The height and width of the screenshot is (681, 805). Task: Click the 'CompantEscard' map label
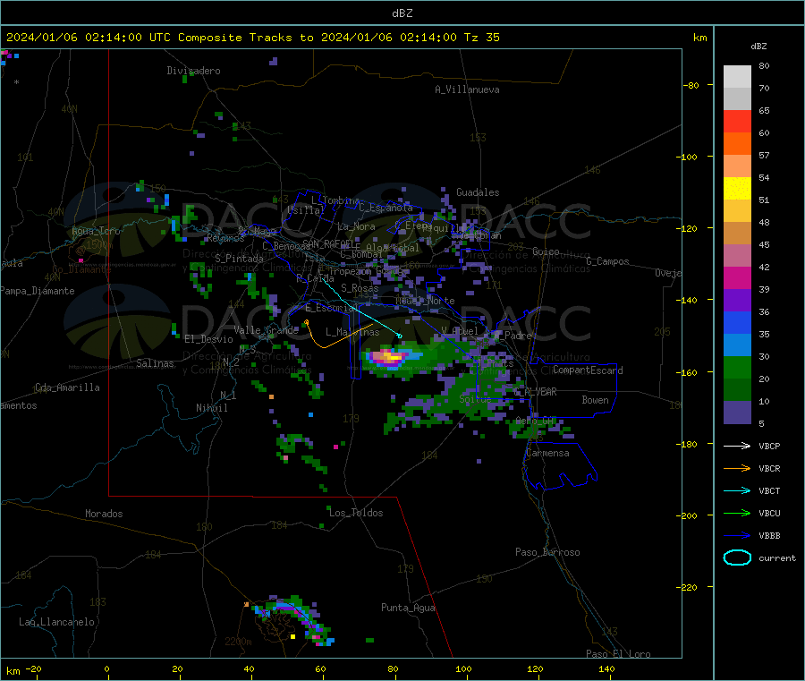[588, 370]
